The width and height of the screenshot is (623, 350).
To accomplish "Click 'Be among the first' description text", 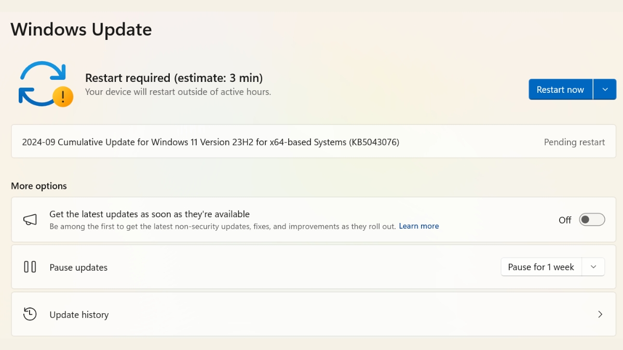I will (223, 227).
